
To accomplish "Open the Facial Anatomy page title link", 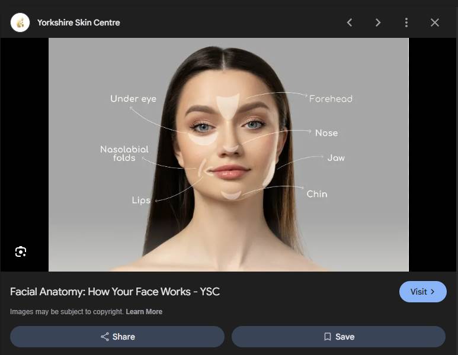I will click(x=115, y=292).
